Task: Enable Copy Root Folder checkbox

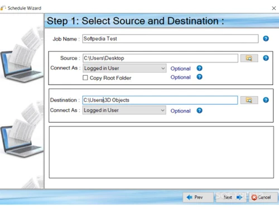Action: pos(85,77)
